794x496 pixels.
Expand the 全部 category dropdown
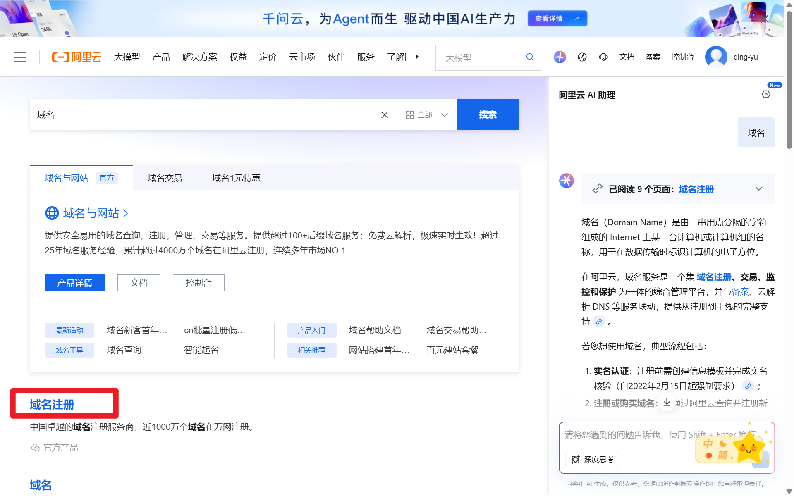pos(427,115)
